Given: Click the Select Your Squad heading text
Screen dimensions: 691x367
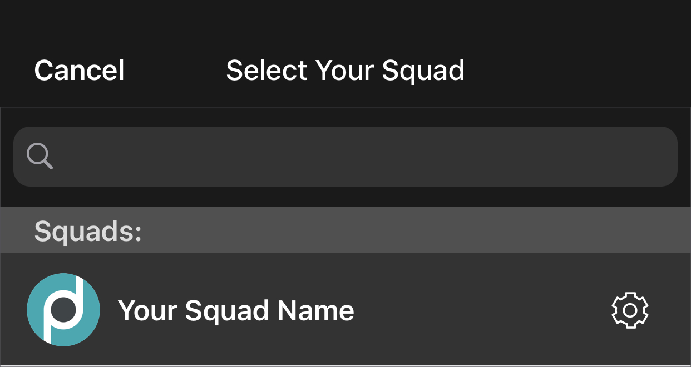Looking at the screenshot, I should pyautogui.click(x=345, y=71).
